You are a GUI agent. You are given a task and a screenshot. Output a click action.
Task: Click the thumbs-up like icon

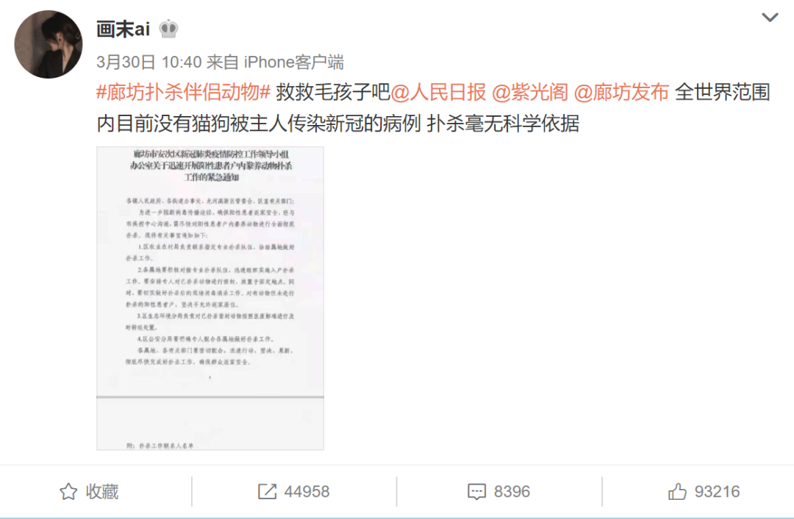coord(677,492)
